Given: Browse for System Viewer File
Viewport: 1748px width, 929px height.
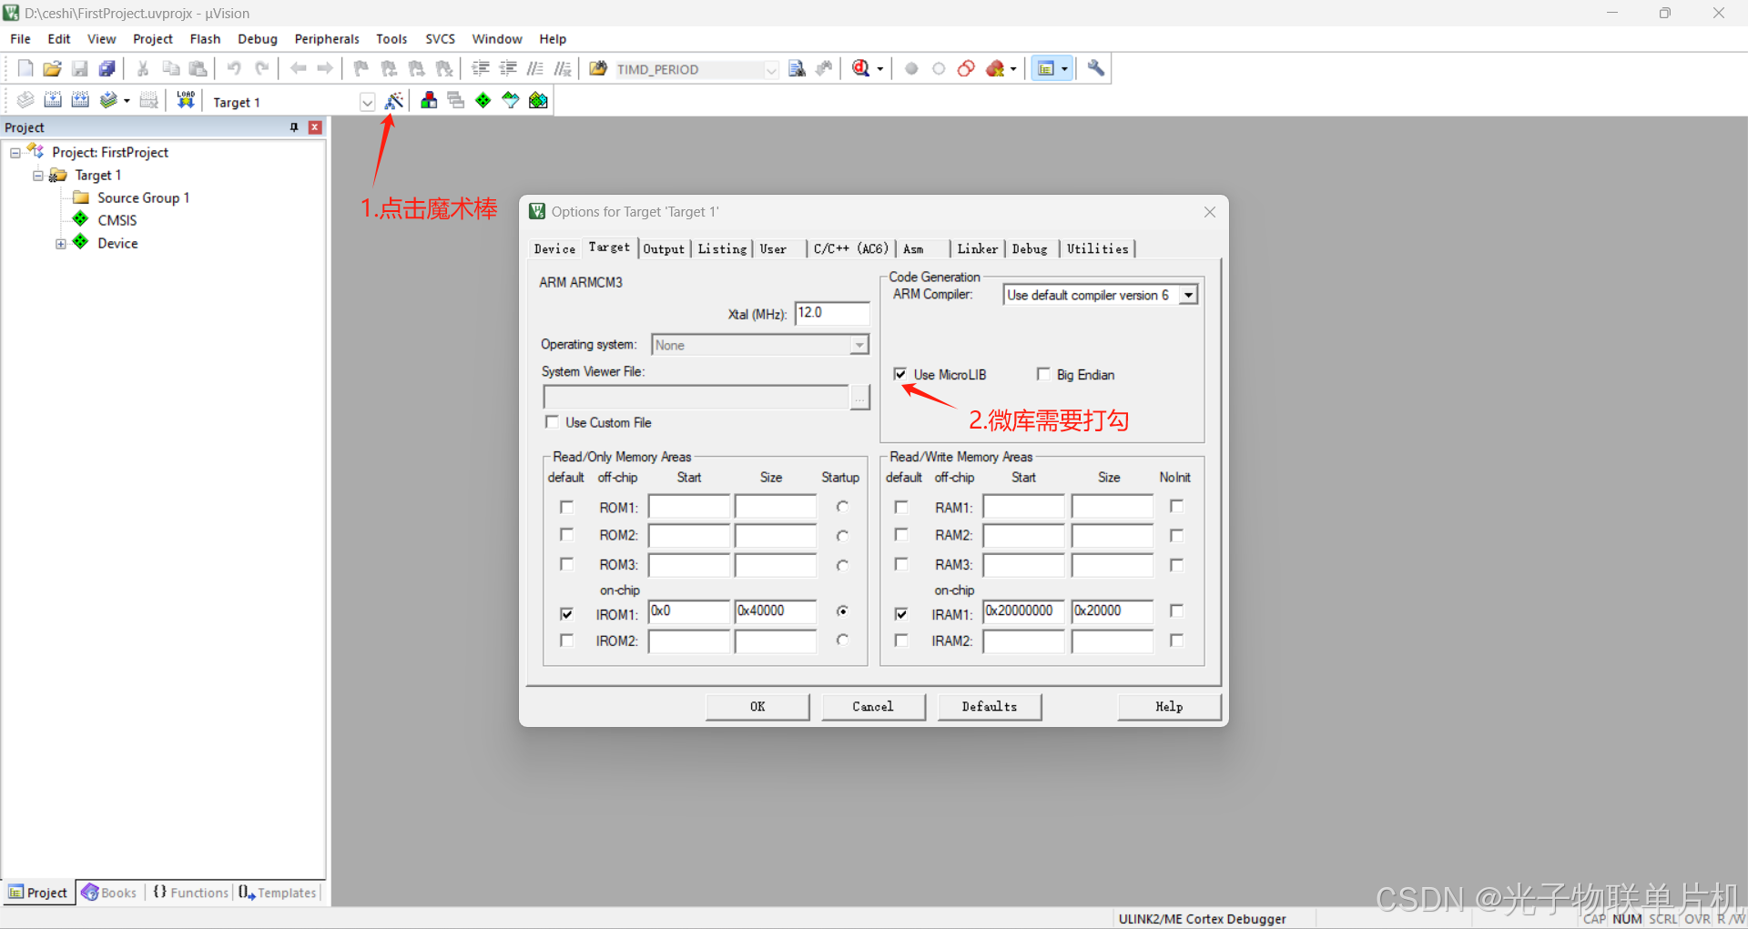Looking at the screenshot, I should (x=859, y=398).
